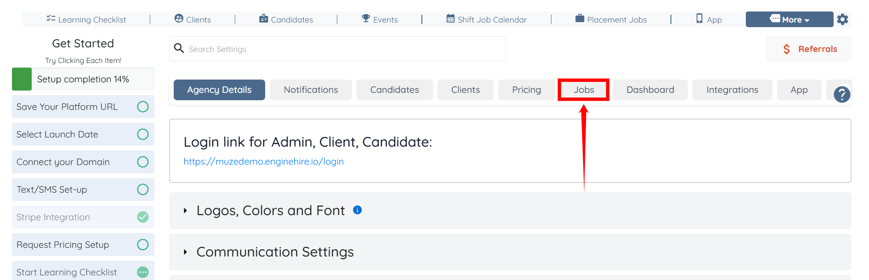869x280 pixels.
Task: Click the Referrals button
Action: [x=809, y=49]
